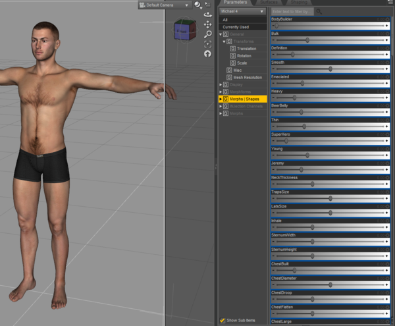Open the Emaciated parameter settings gear
The height and width of the screenshot is (326, 395).
click(x=388, y=77)
